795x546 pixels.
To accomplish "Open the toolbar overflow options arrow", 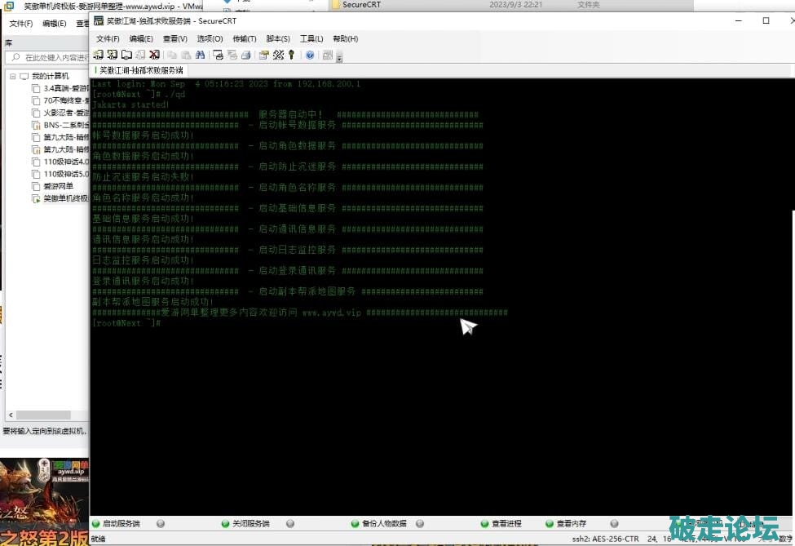I will click(x=339, y=58).
